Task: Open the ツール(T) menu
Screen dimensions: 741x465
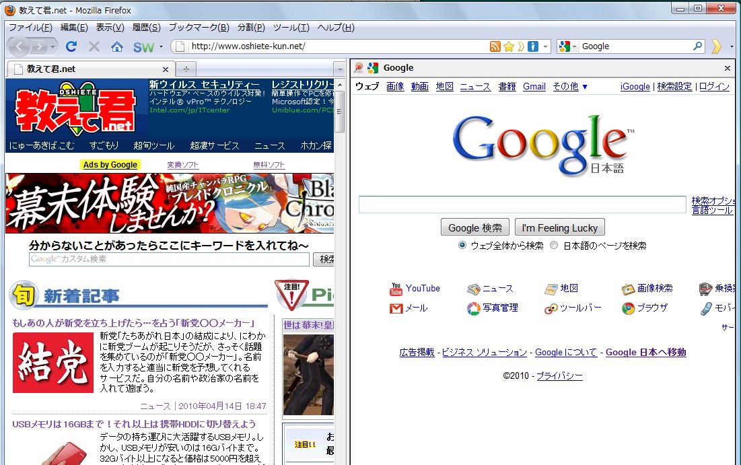Action: coord(291,28)
